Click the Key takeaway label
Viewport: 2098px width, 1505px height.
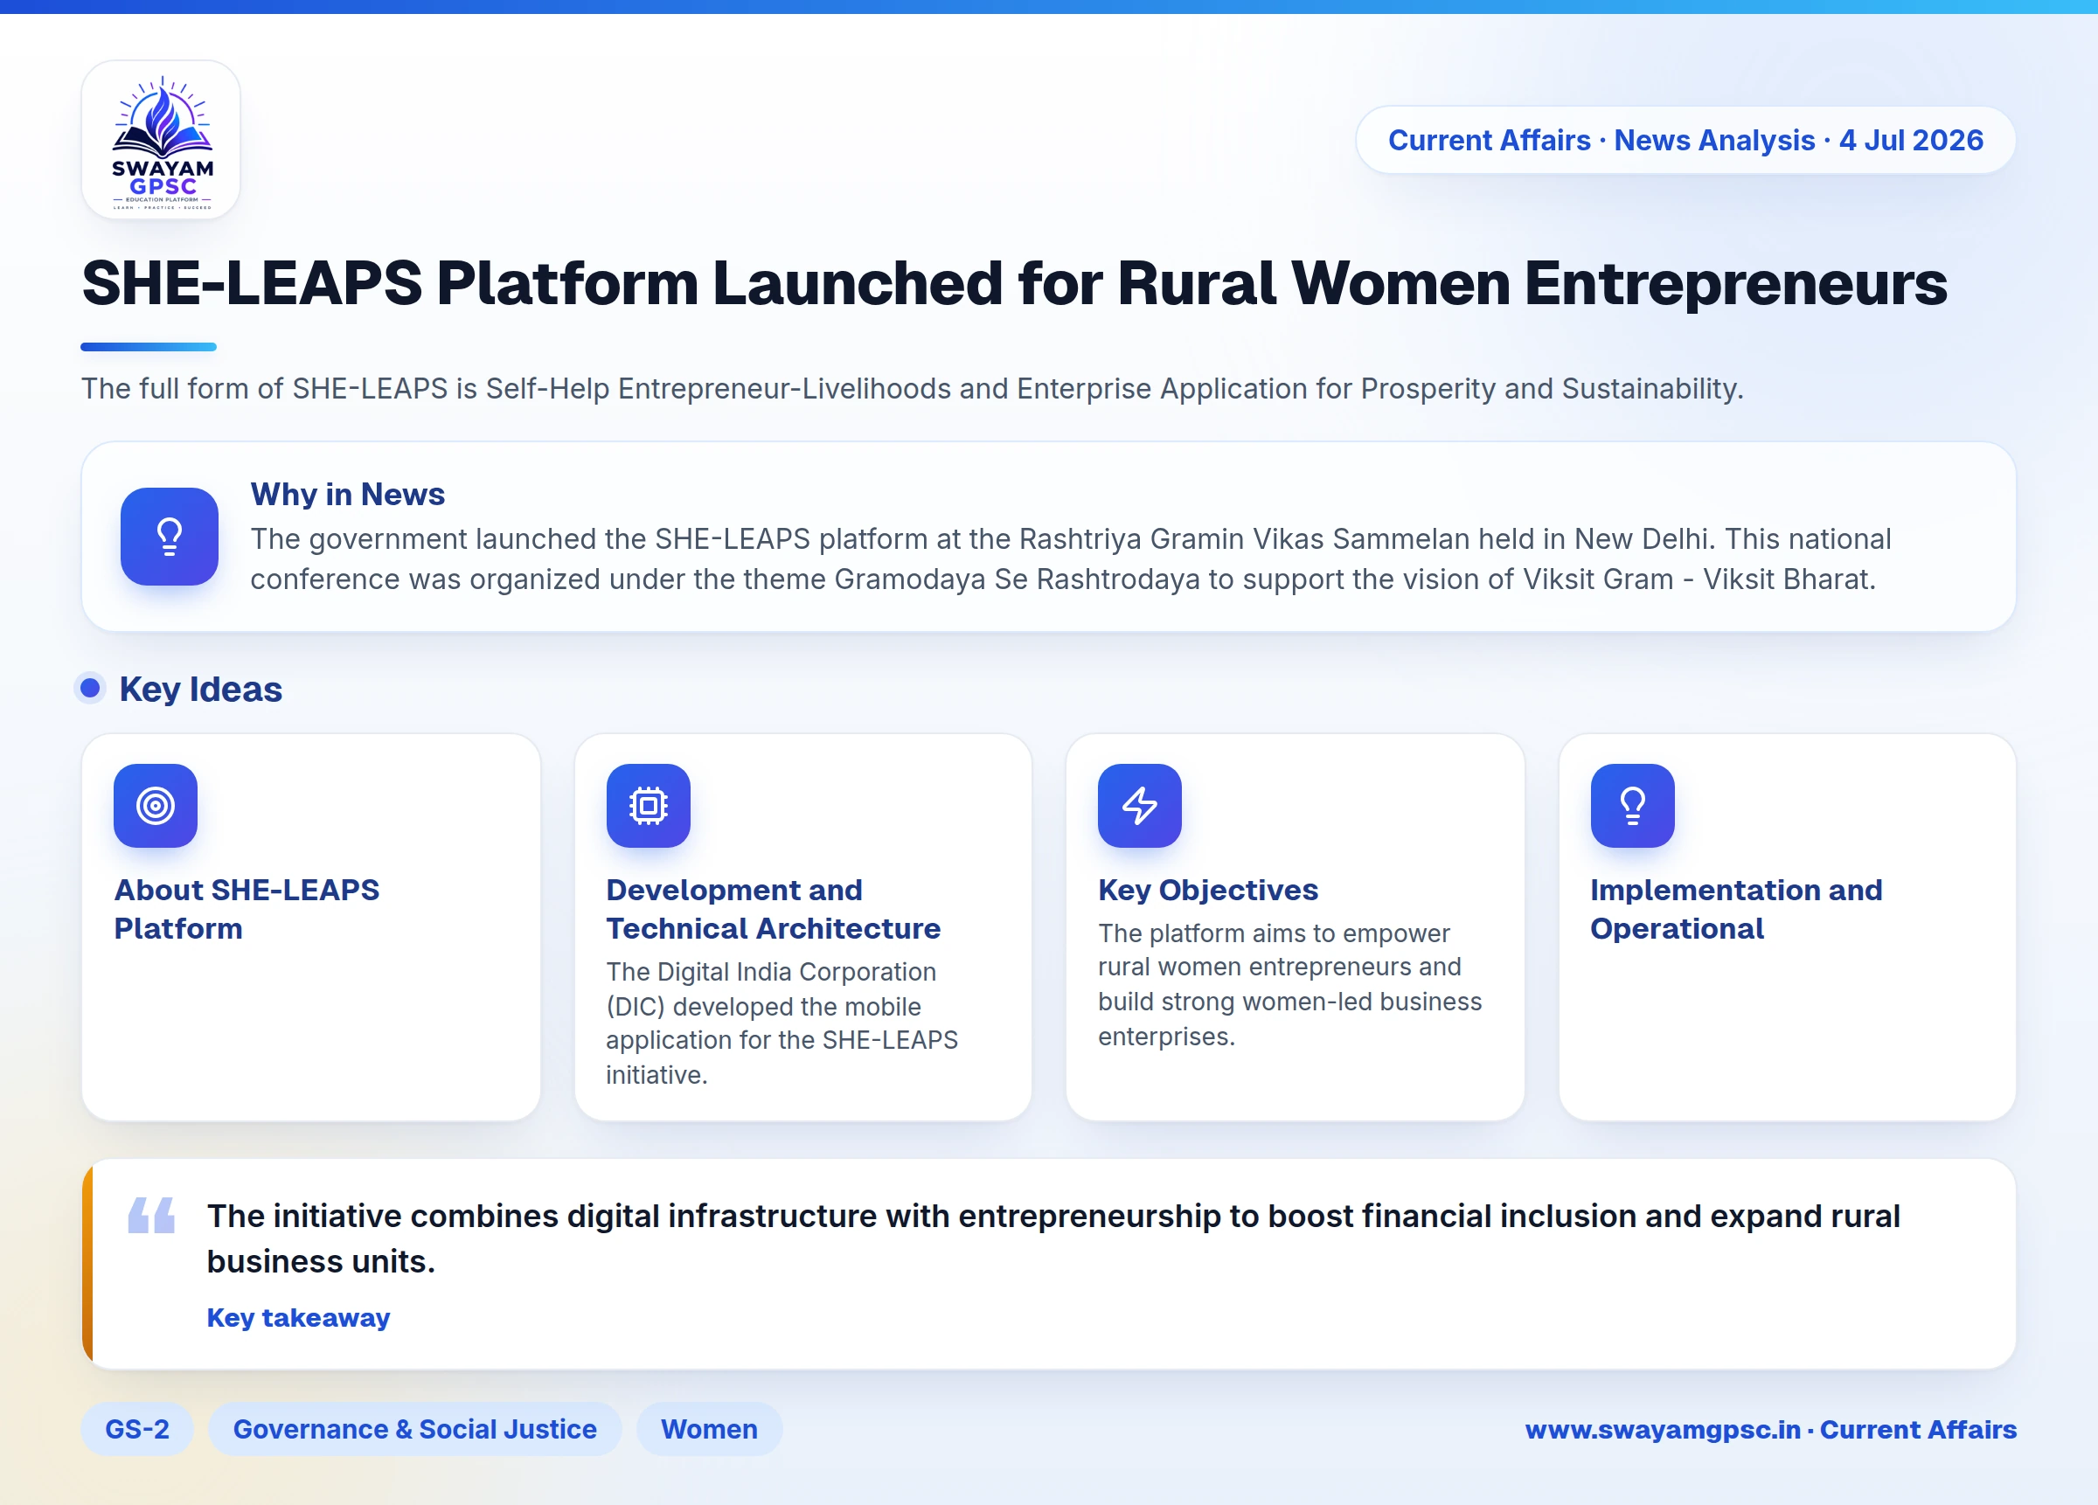pyautogui.click(x=298, y=1317)
